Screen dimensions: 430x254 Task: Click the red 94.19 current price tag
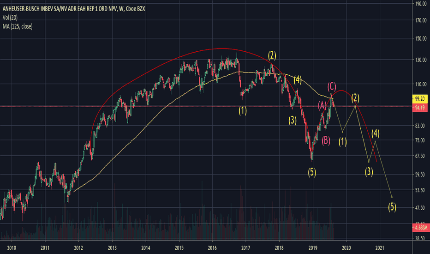(x=420, y=108)
